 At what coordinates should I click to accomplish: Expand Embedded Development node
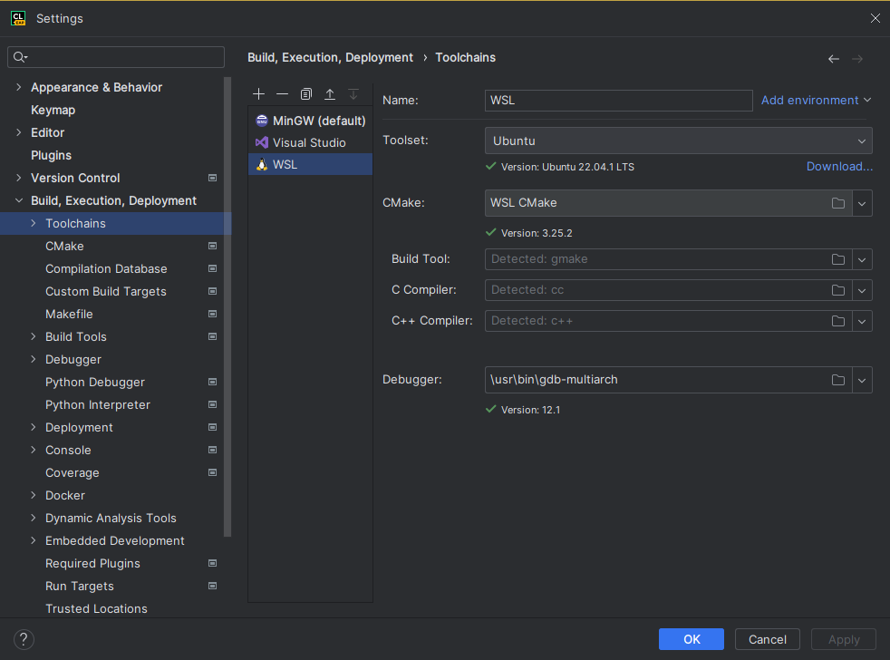tap(33, 540)
